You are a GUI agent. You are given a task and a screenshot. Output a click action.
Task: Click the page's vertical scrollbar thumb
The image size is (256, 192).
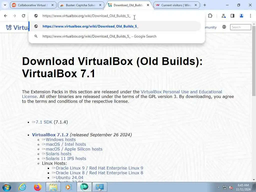[254, 61]
